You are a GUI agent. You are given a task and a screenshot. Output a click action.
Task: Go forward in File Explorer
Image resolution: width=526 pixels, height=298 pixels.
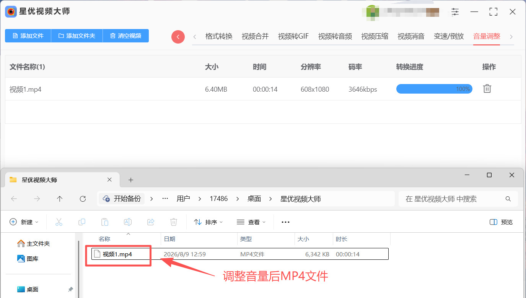(x=37, y=199)
